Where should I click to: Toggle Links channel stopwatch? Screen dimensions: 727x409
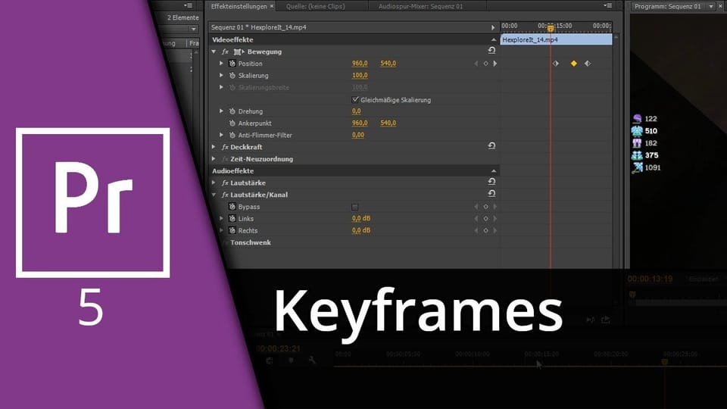(x=232, y=219)
